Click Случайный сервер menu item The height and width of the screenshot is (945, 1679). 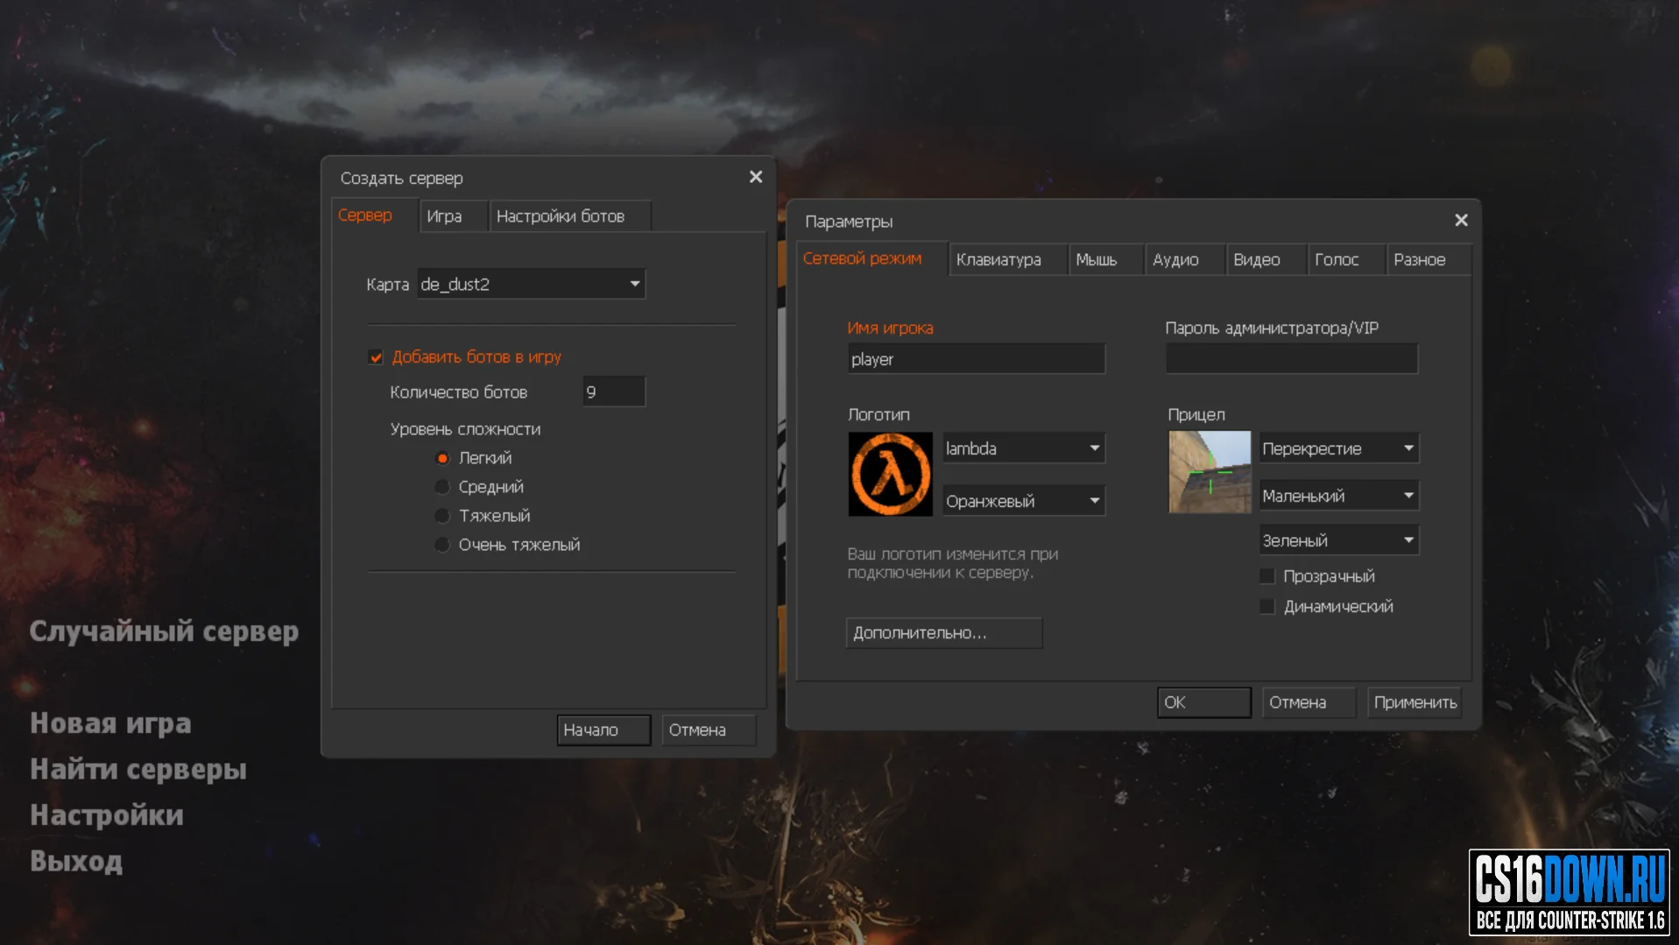point(164,631)
